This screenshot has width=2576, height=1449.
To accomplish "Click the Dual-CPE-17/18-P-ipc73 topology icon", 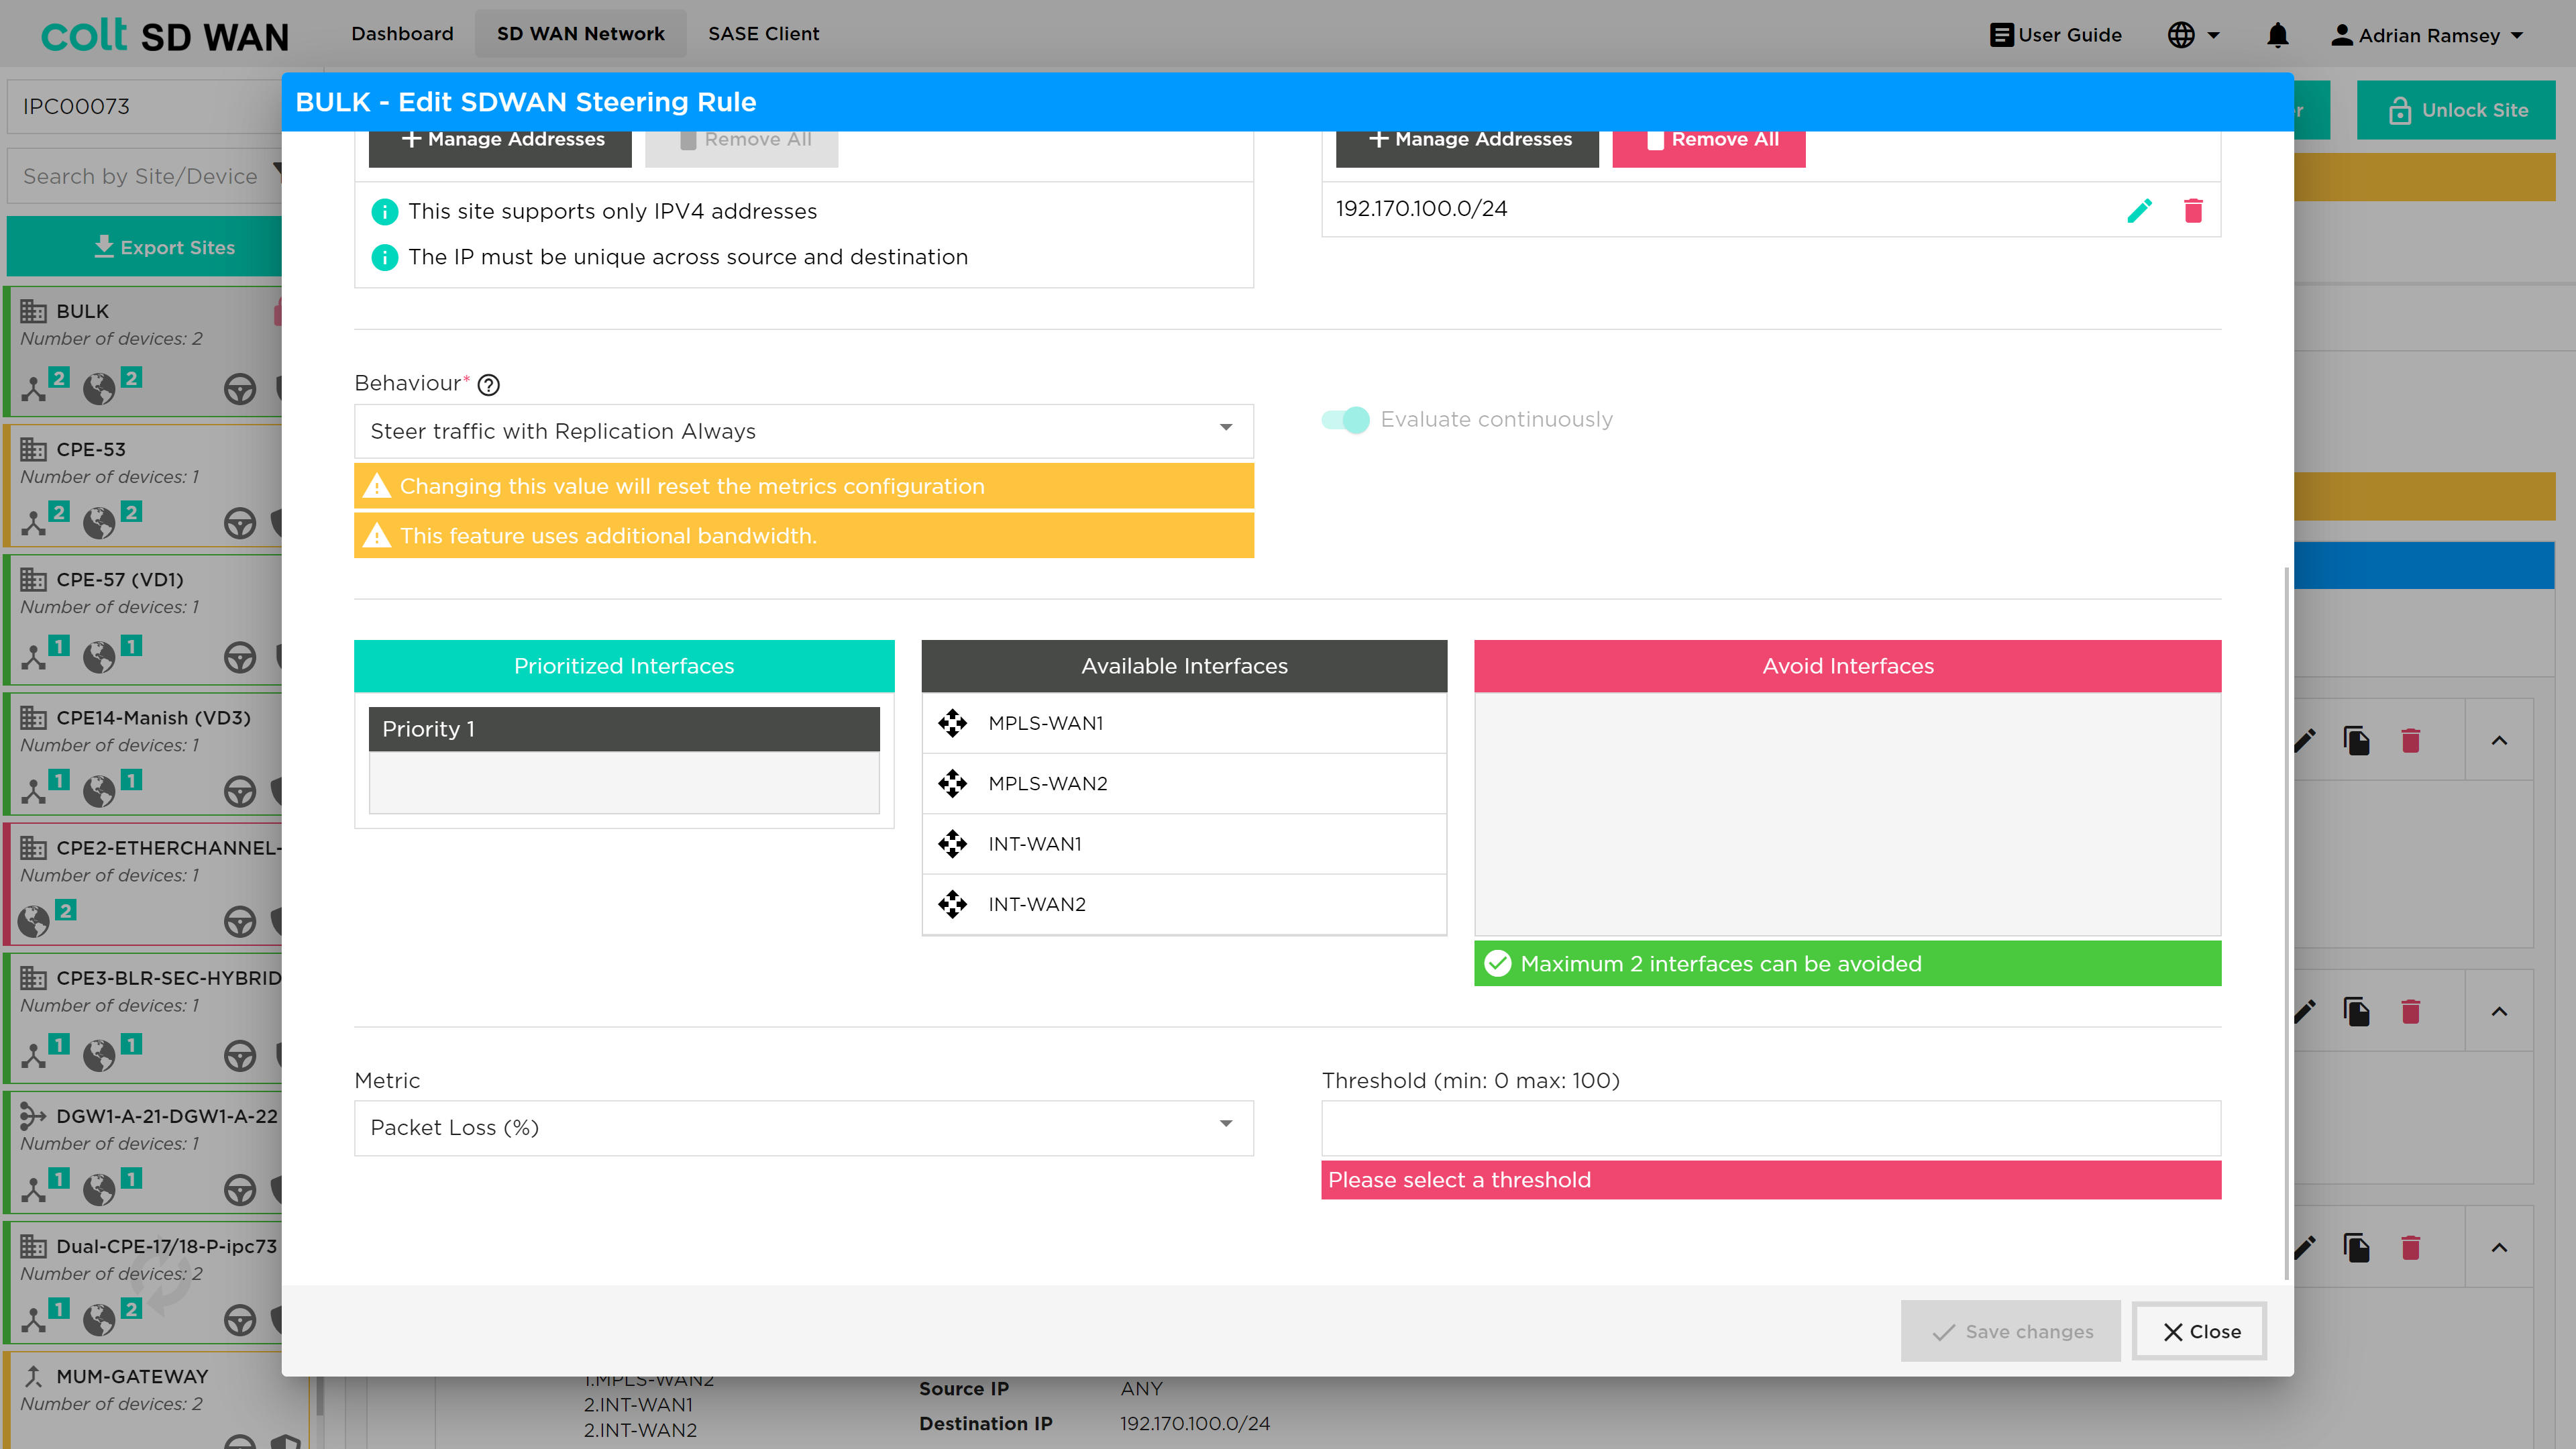I will pyautogui.click(x=34, y=1319).
